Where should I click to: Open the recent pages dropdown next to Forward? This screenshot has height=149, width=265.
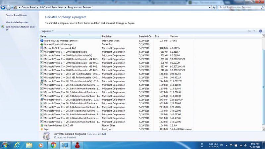[x=12, y=7]
